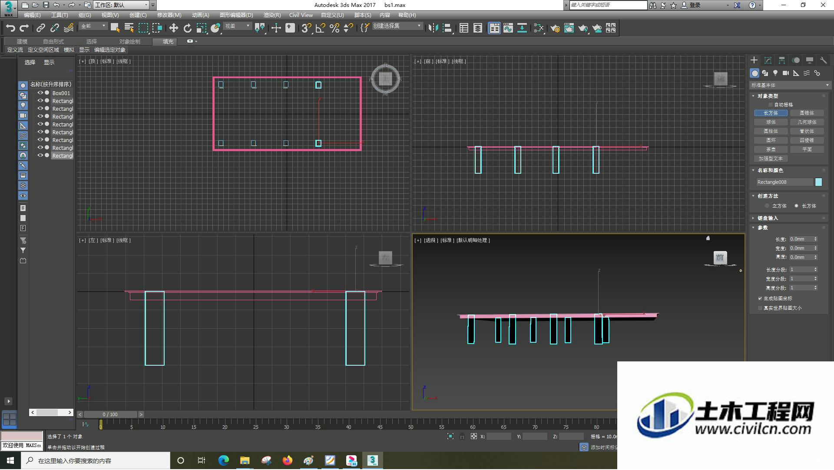Switch to the 建模 ribbon tab
This screenshot has height=470, width=834.
[x=22, y=41]
